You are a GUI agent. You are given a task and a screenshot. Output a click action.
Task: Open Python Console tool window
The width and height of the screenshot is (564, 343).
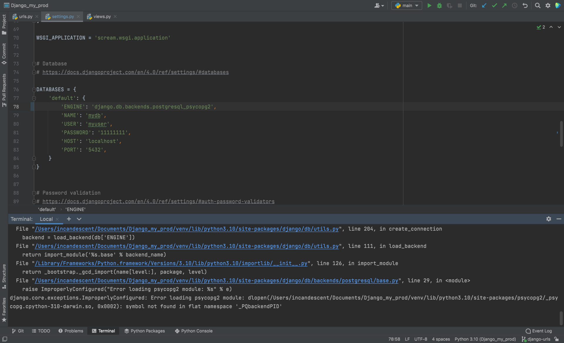click(194, 331)
